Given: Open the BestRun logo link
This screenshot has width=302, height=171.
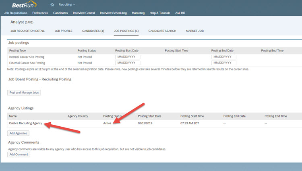Looking at the screenshot, I should click(x=24, y=4).
